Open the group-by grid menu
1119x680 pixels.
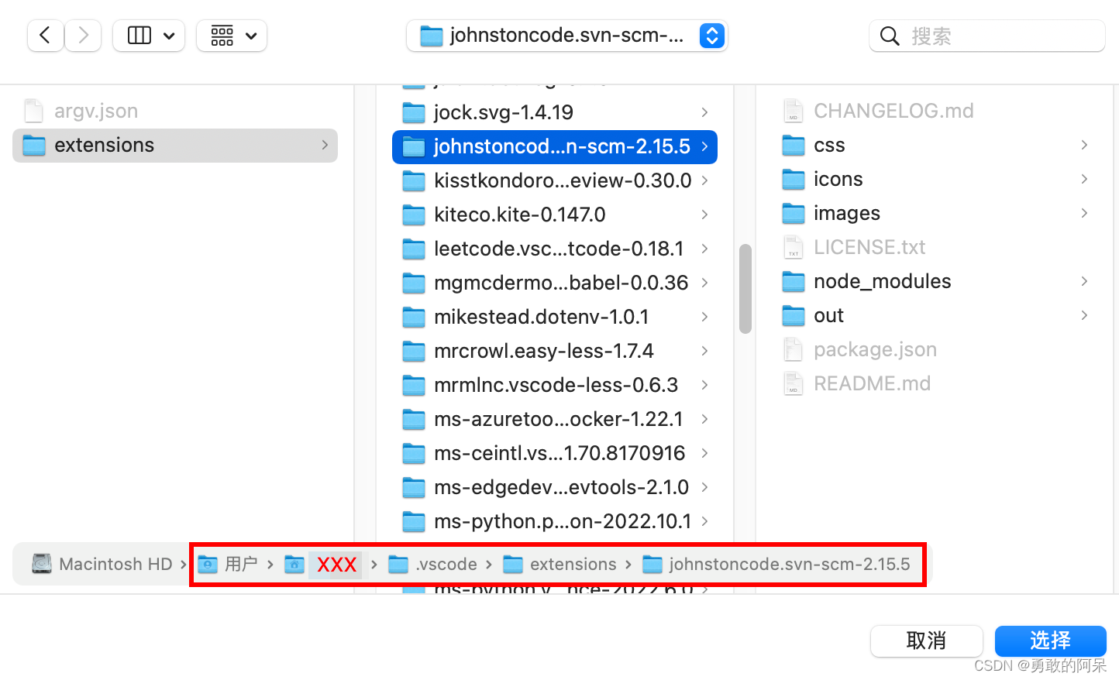pyautogui.click(x=232, y=36)
